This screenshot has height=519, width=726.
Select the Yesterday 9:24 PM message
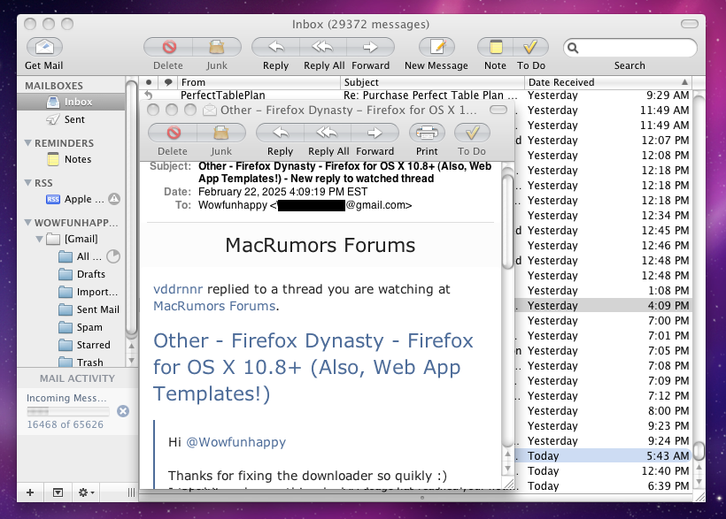603,441
